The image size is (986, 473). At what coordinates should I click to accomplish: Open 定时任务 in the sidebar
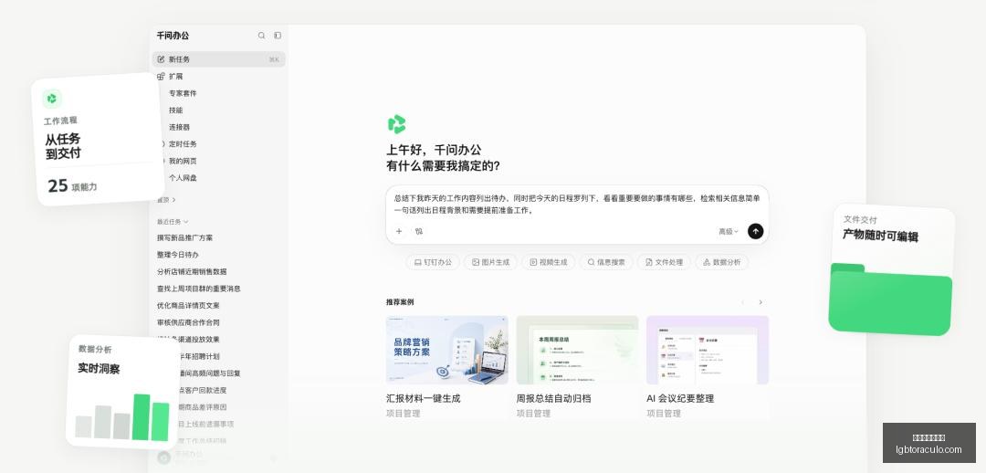[x=183, y=144]
